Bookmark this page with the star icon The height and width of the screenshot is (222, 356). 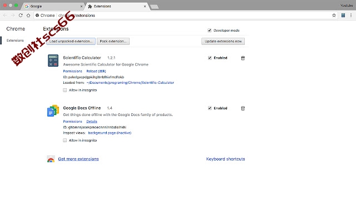[334, 16]
